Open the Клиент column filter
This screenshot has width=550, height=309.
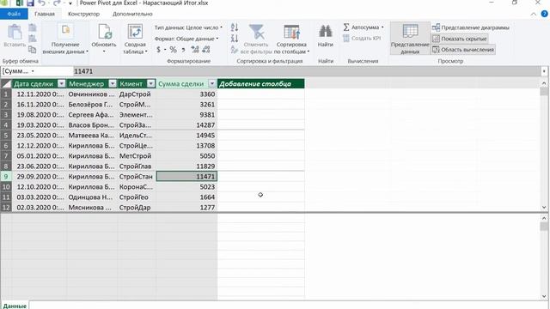151,84
